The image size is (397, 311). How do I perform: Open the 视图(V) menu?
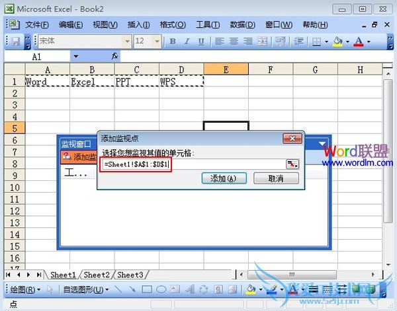coord(105,24)
